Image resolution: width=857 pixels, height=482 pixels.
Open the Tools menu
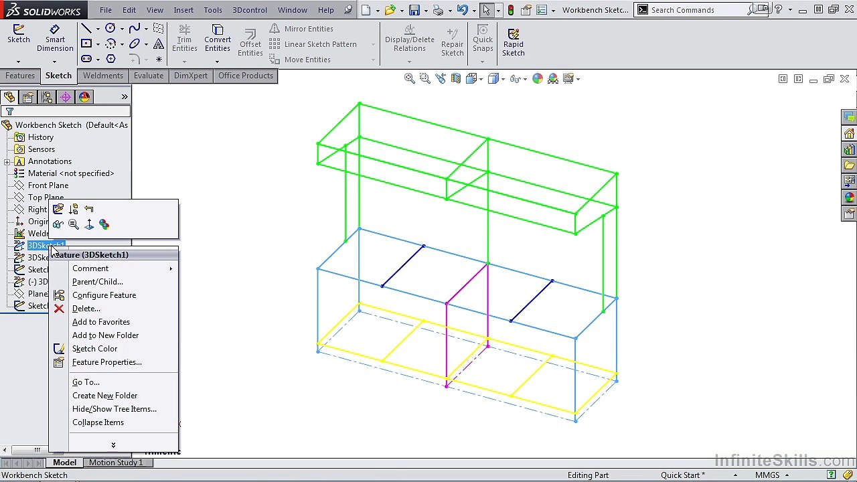(213, 10)
